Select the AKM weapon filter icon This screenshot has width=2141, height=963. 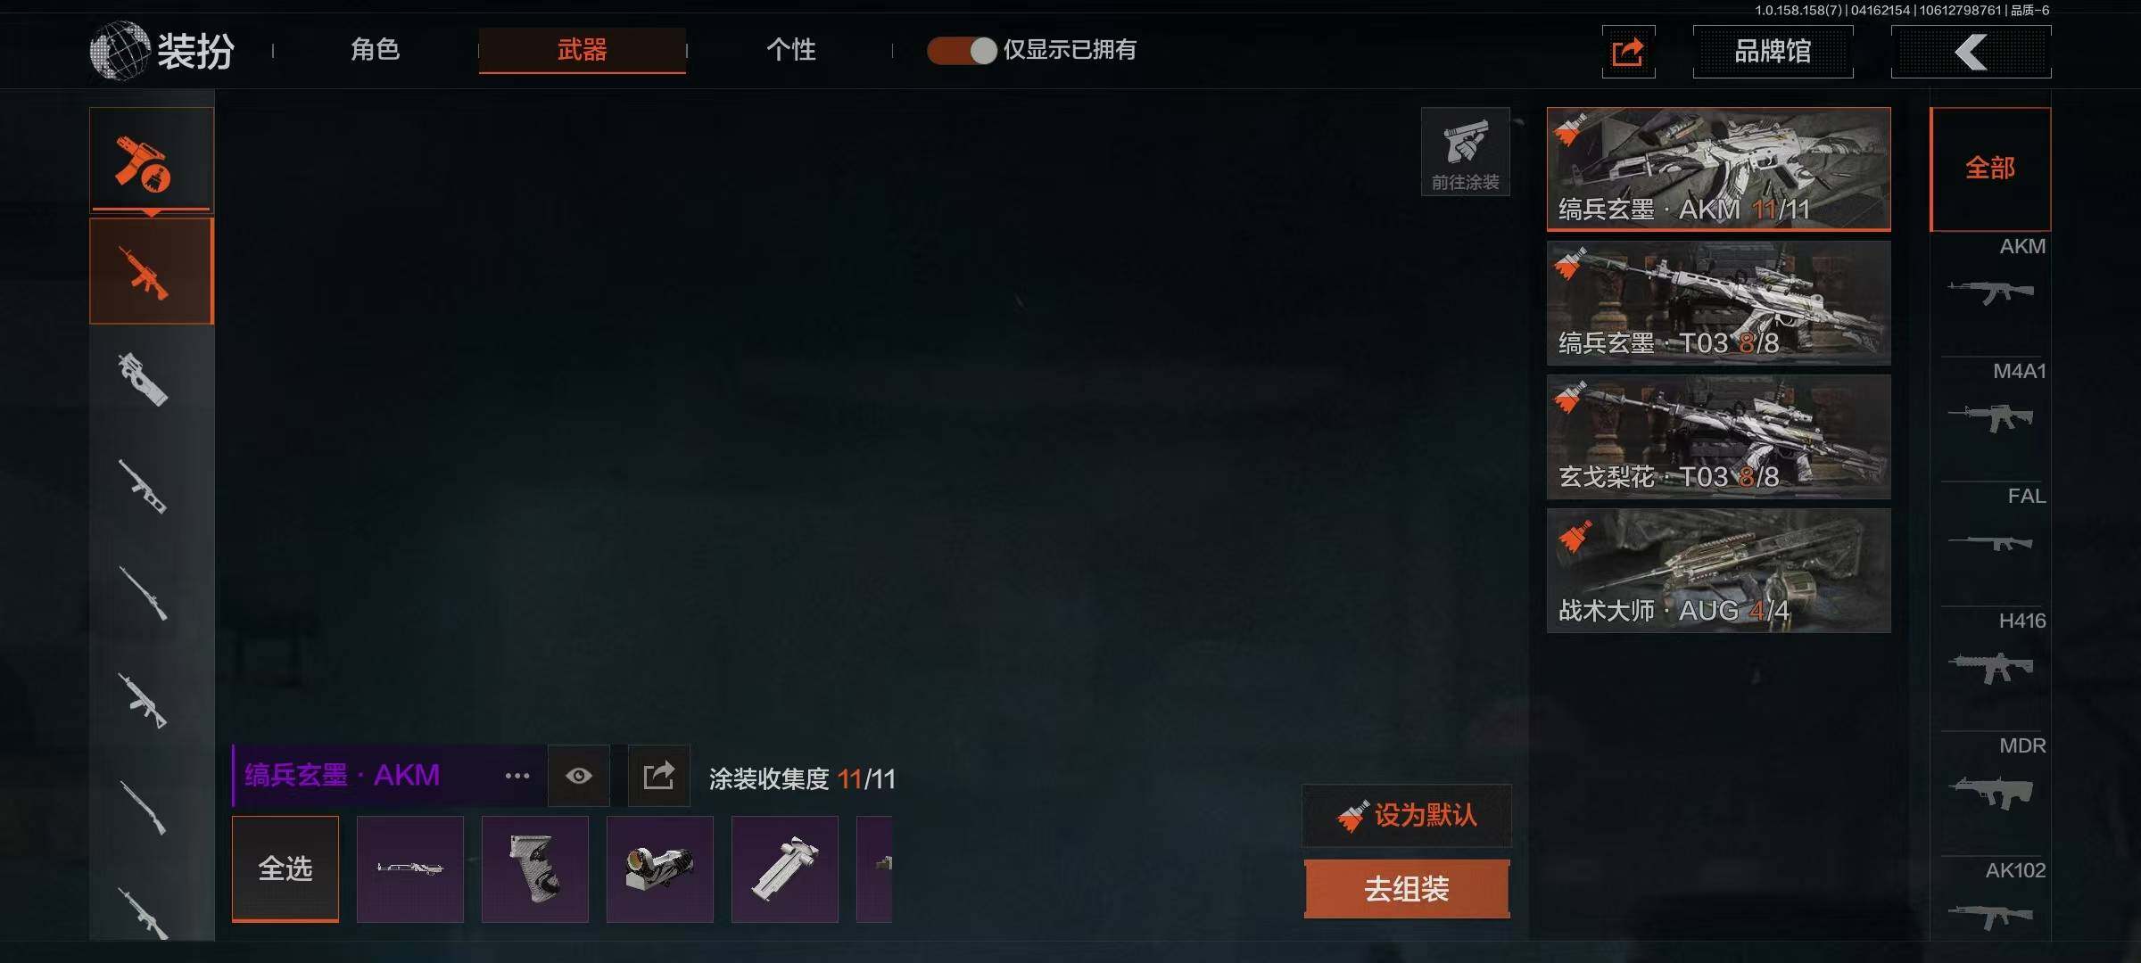coord(1991,292)
